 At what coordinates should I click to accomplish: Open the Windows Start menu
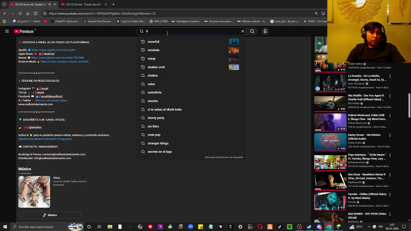(5, 227)
